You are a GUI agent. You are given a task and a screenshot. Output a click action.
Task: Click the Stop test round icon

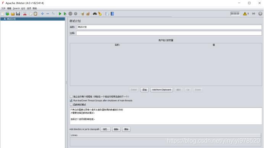(x=70, y=14)
